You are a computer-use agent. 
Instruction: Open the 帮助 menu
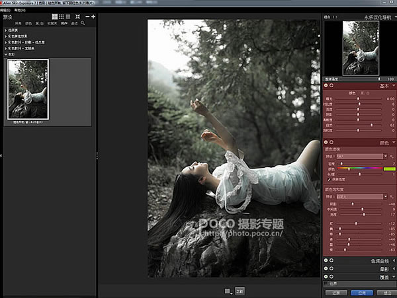[20, 10]
